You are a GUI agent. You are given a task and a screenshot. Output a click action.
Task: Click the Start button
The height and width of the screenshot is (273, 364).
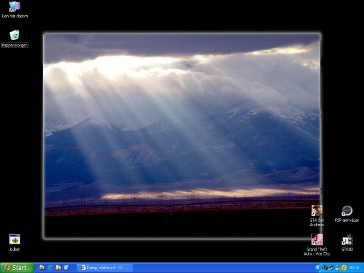pyautogui.click(x=15, y=268)
